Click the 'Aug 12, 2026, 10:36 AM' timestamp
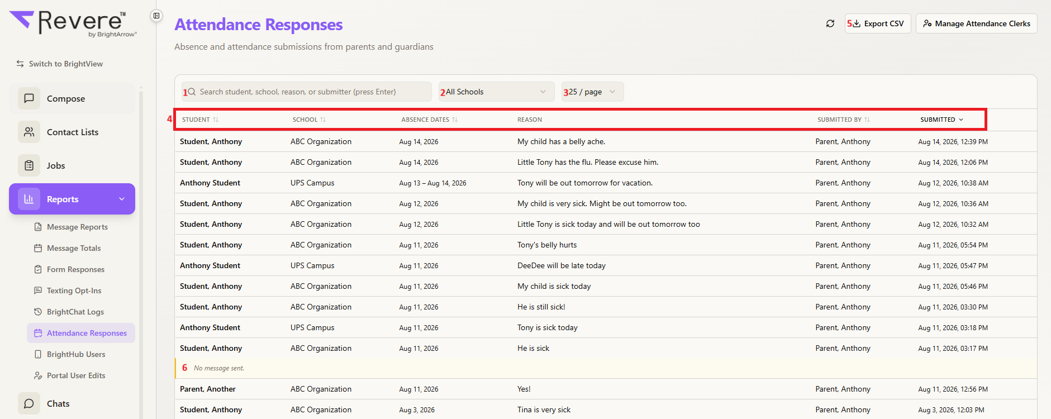1051x419 pixels. 953,204
